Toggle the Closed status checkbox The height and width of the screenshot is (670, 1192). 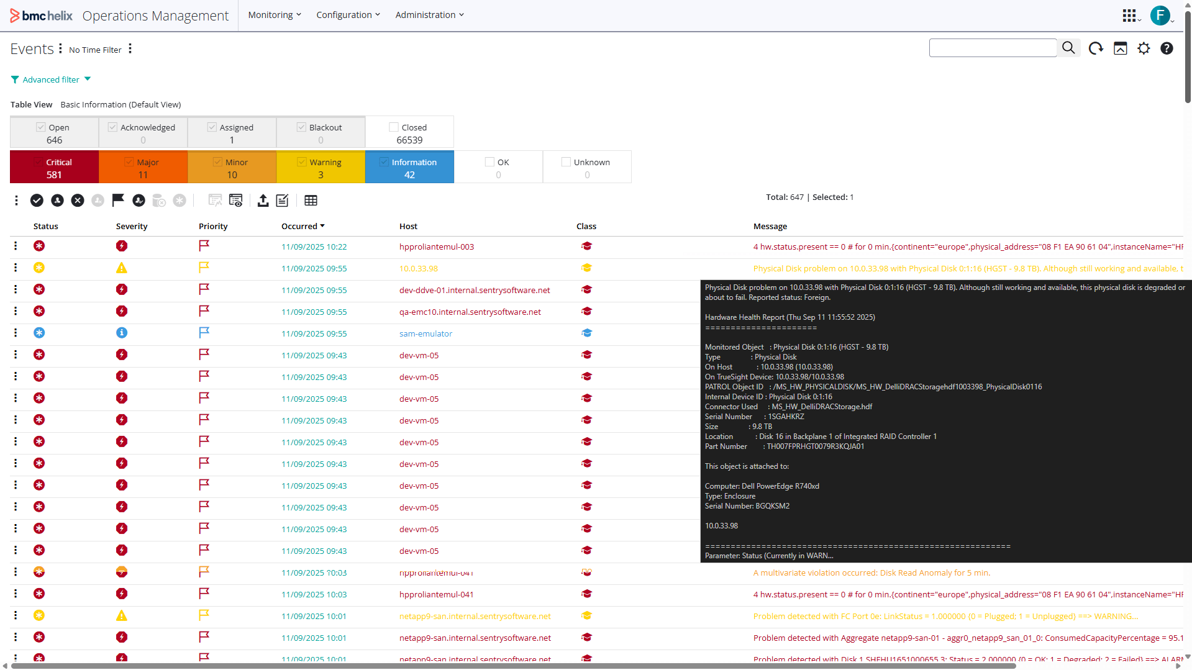394,127
